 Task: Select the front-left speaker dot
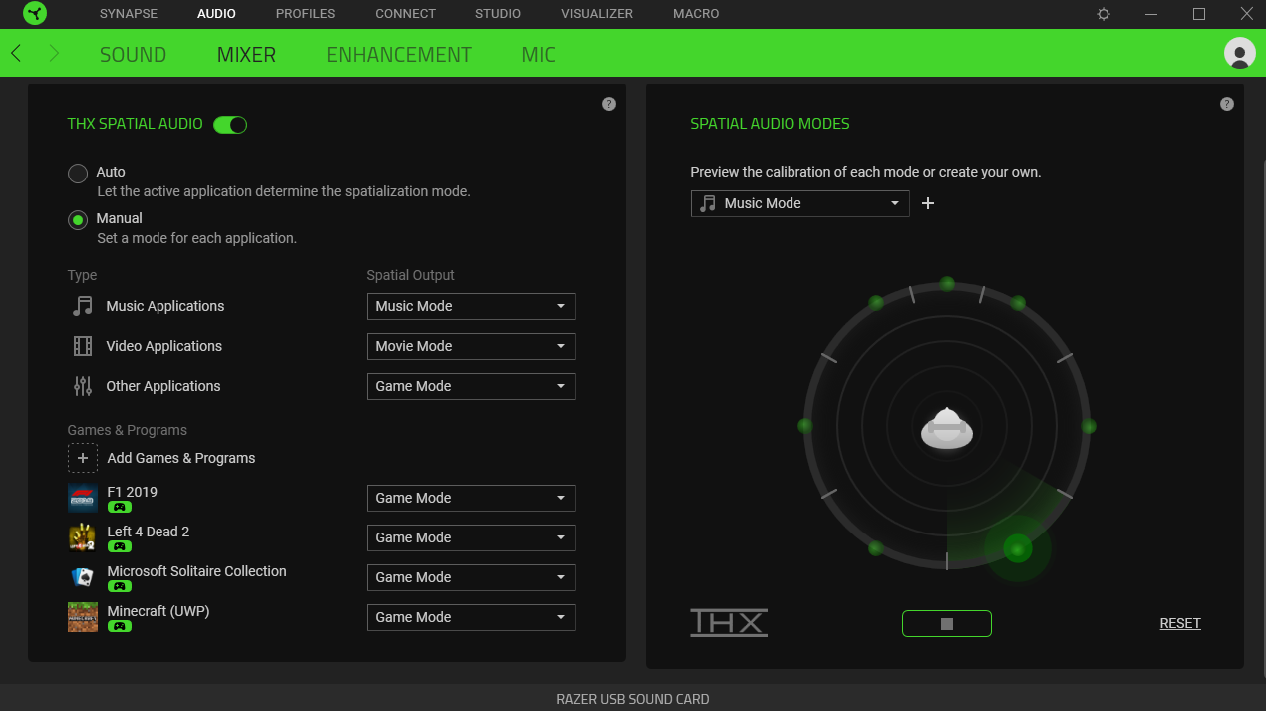point(876,302)
